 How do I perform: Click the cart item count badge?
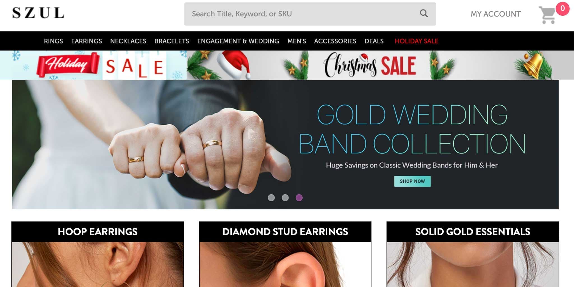tap(562, 9)
